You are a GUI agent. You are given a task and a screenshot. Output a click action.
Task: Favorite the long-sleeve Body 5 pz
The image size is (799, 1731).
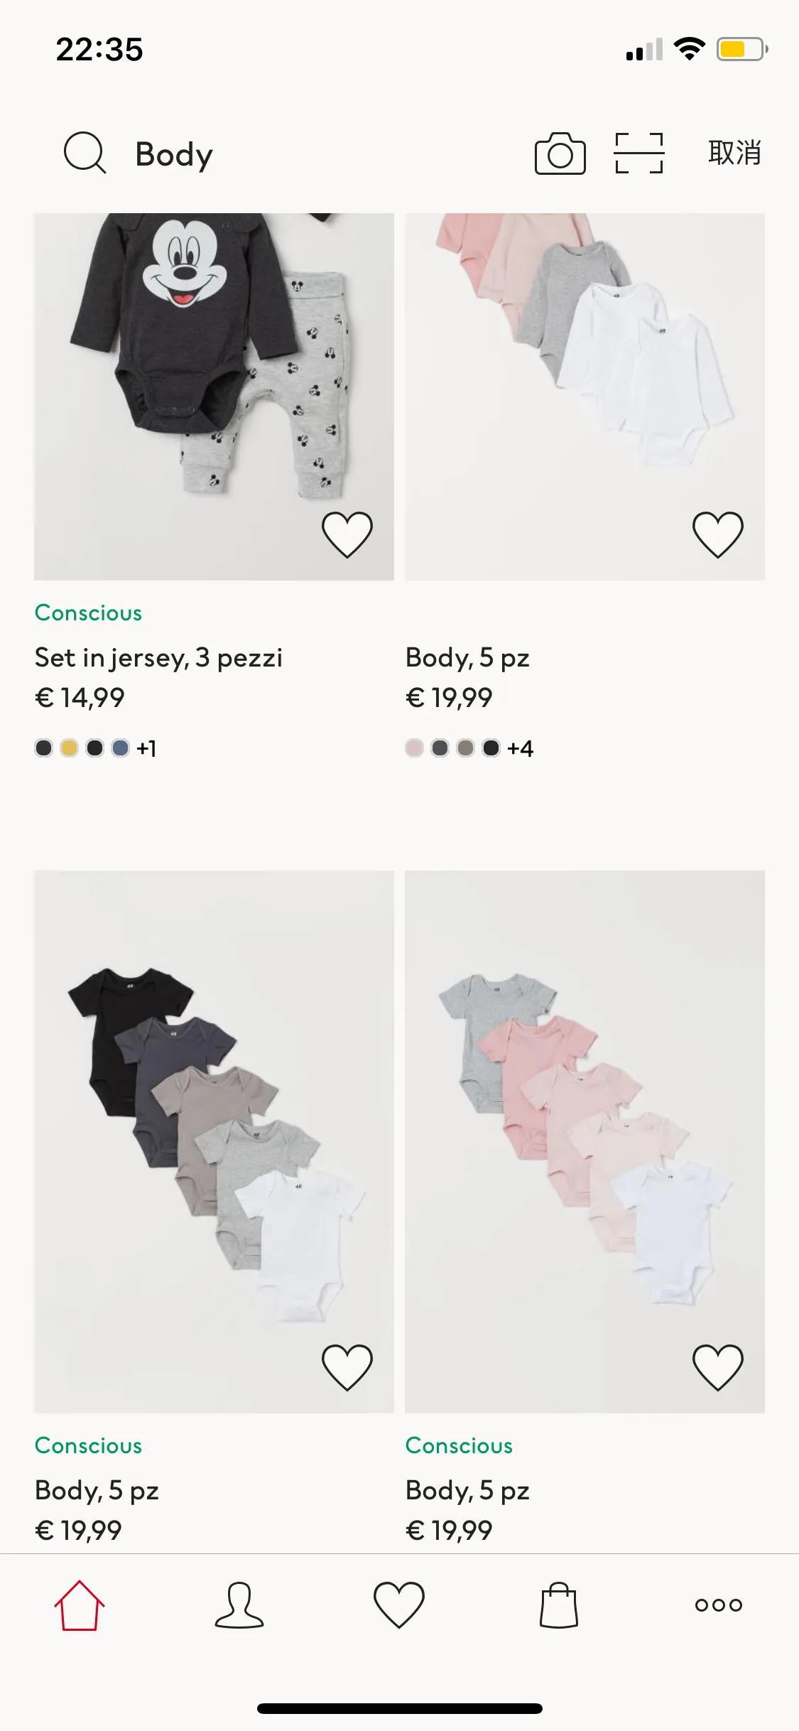(718, 534)
